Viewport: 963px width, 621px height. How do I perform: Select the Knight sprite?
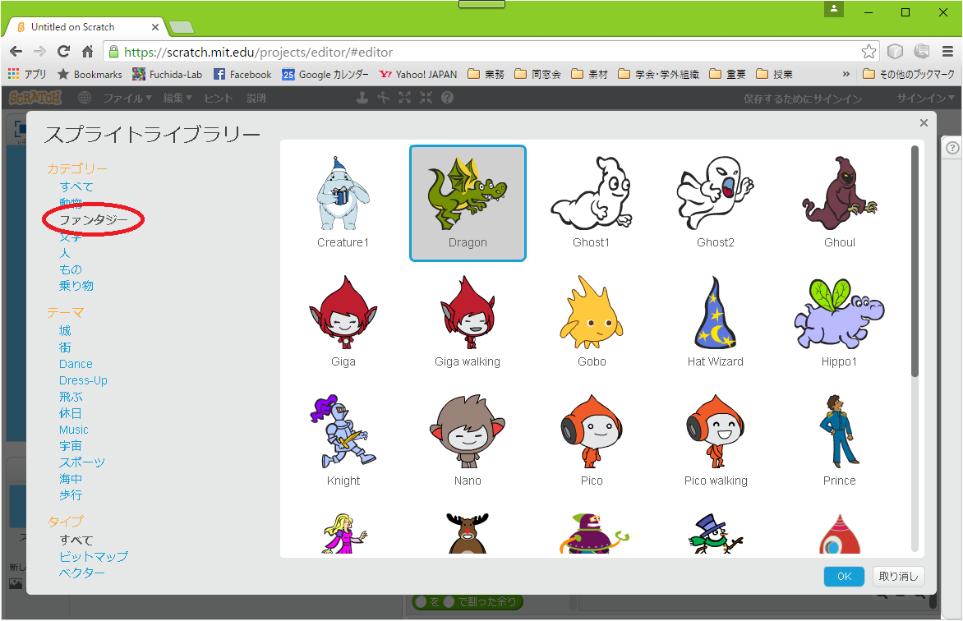tap(343, 433)
